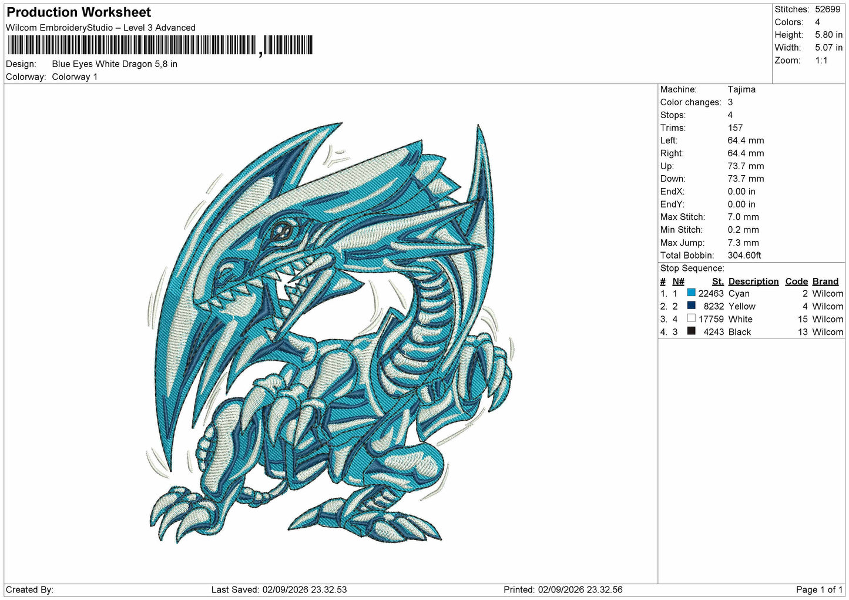Screen dimensions: 849x600
Task: Click the Height value 5.80 in
Action: click(x=828, y=35)
